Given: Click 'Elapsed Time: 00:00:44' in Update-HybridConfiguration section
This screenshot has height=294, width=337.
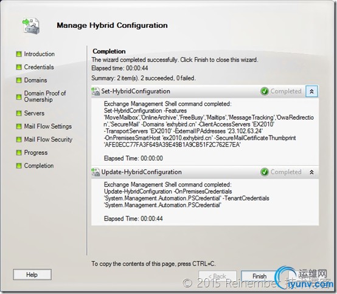Looking at the screenshot, I should [x=133, y=219].
